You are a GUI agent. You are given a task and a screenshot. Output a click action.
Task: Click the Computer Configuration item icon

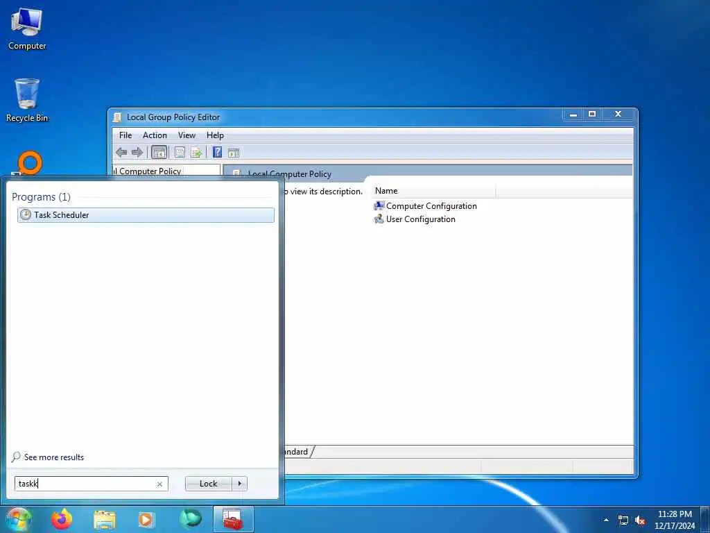coord(379,205)
